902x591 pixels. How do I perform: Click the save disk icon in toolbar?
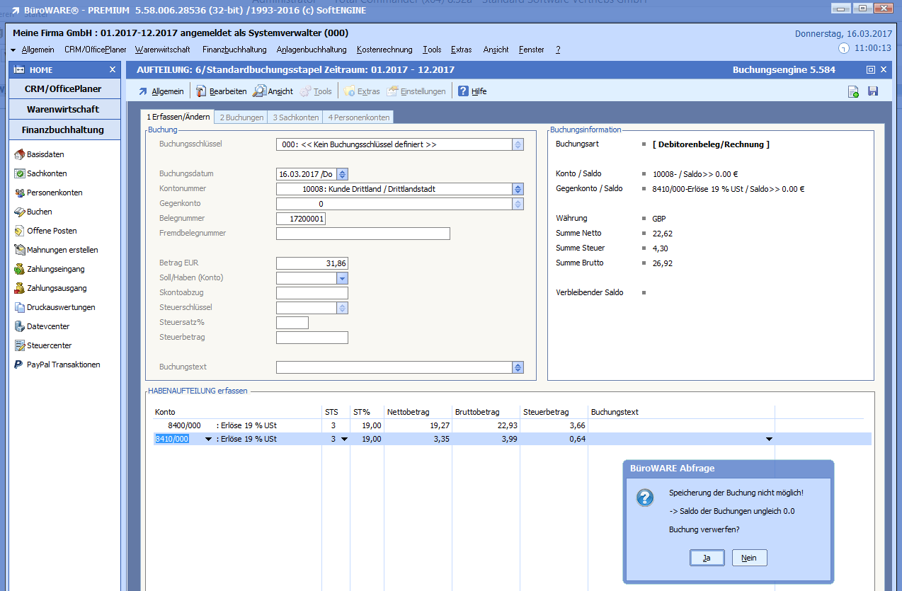pos(873,91)
